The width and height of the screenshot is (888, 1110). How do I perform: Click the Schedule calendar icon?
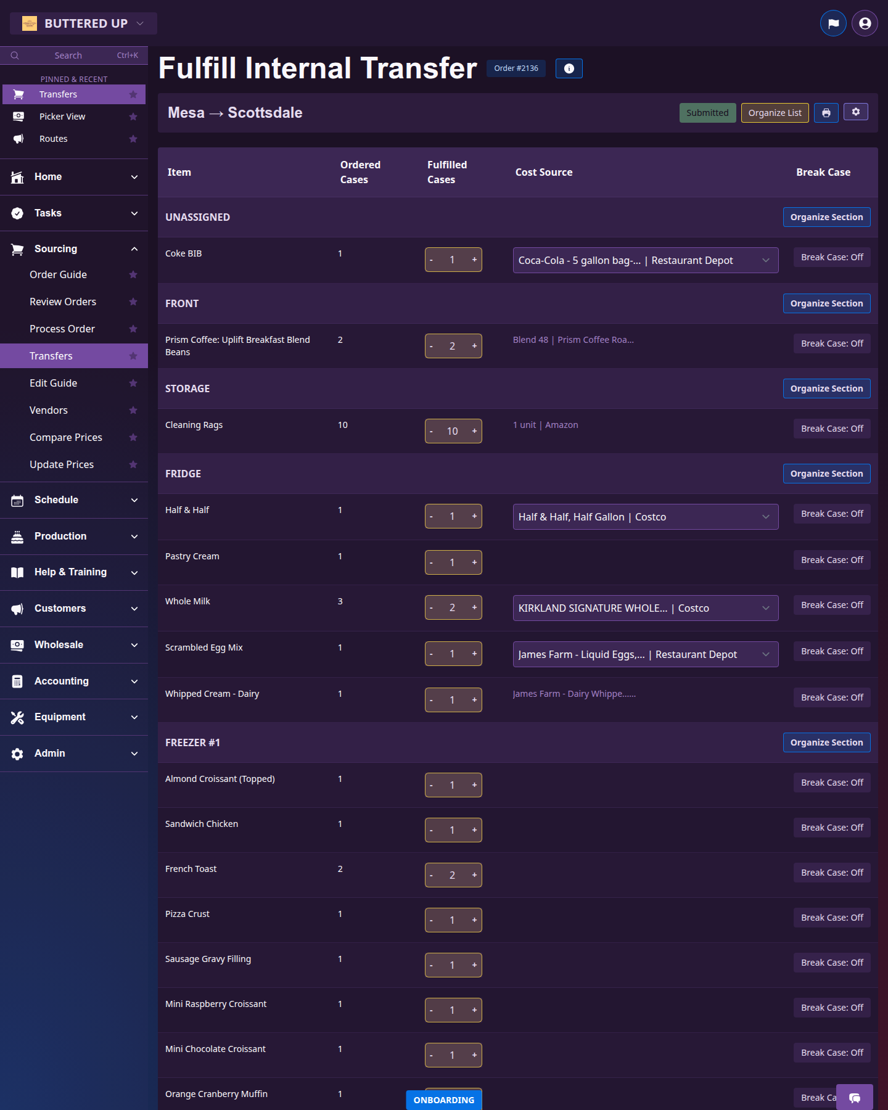(x=17, y=500)
